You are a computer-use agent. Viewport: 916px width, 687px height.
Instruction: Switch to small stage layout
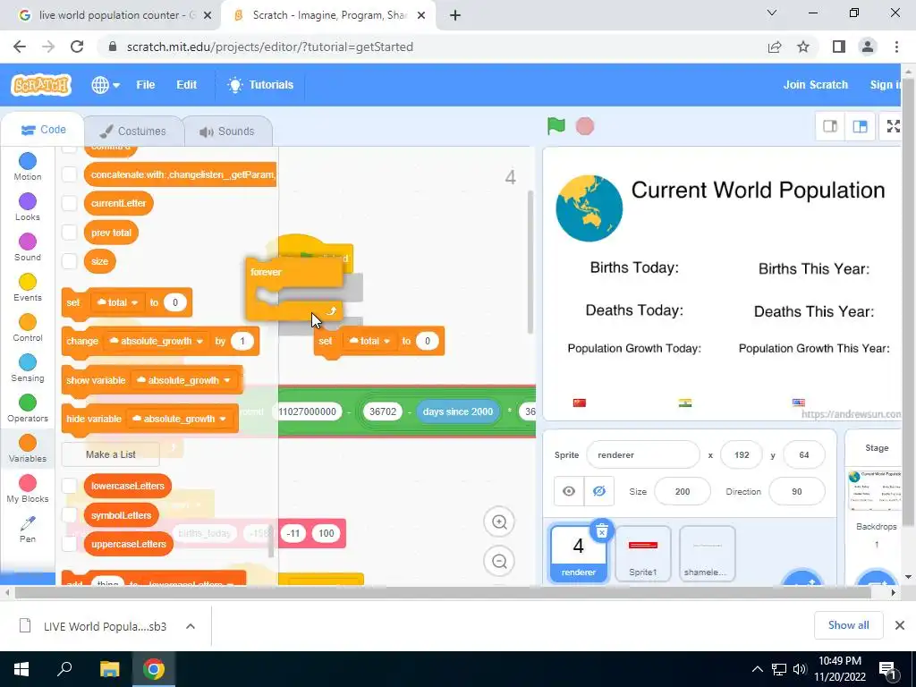click(x=830, y=126)
